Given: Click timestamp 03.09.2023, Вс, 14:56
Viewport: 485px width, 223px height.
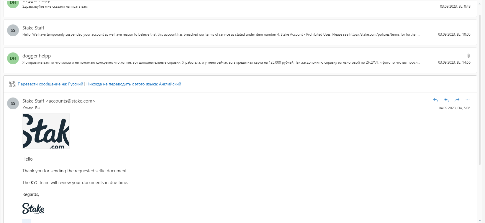Looking at the screenshot, I should pyautogui.click(x=454, y=62).
